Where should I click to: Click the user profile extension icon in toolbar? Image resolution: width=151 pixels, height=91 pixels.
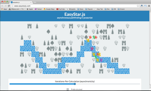coord(142,6)
